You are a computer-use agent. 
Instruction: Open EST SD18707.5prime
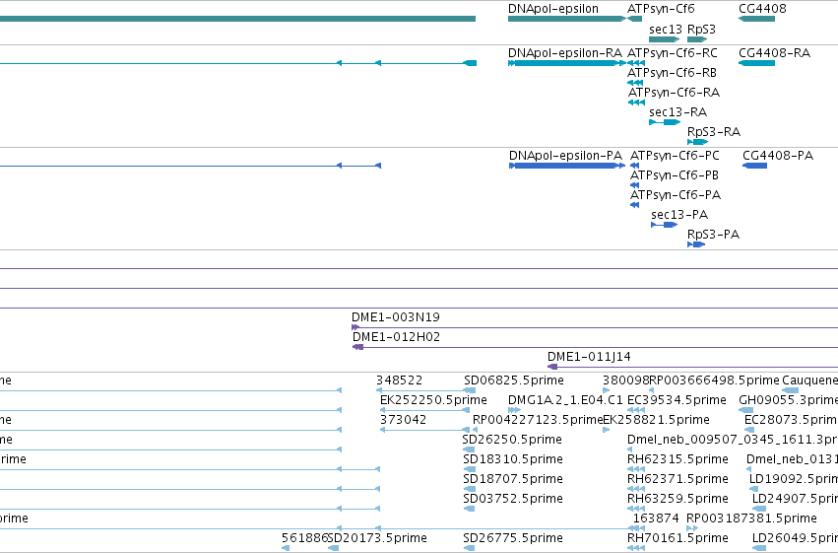coord(469,490)
